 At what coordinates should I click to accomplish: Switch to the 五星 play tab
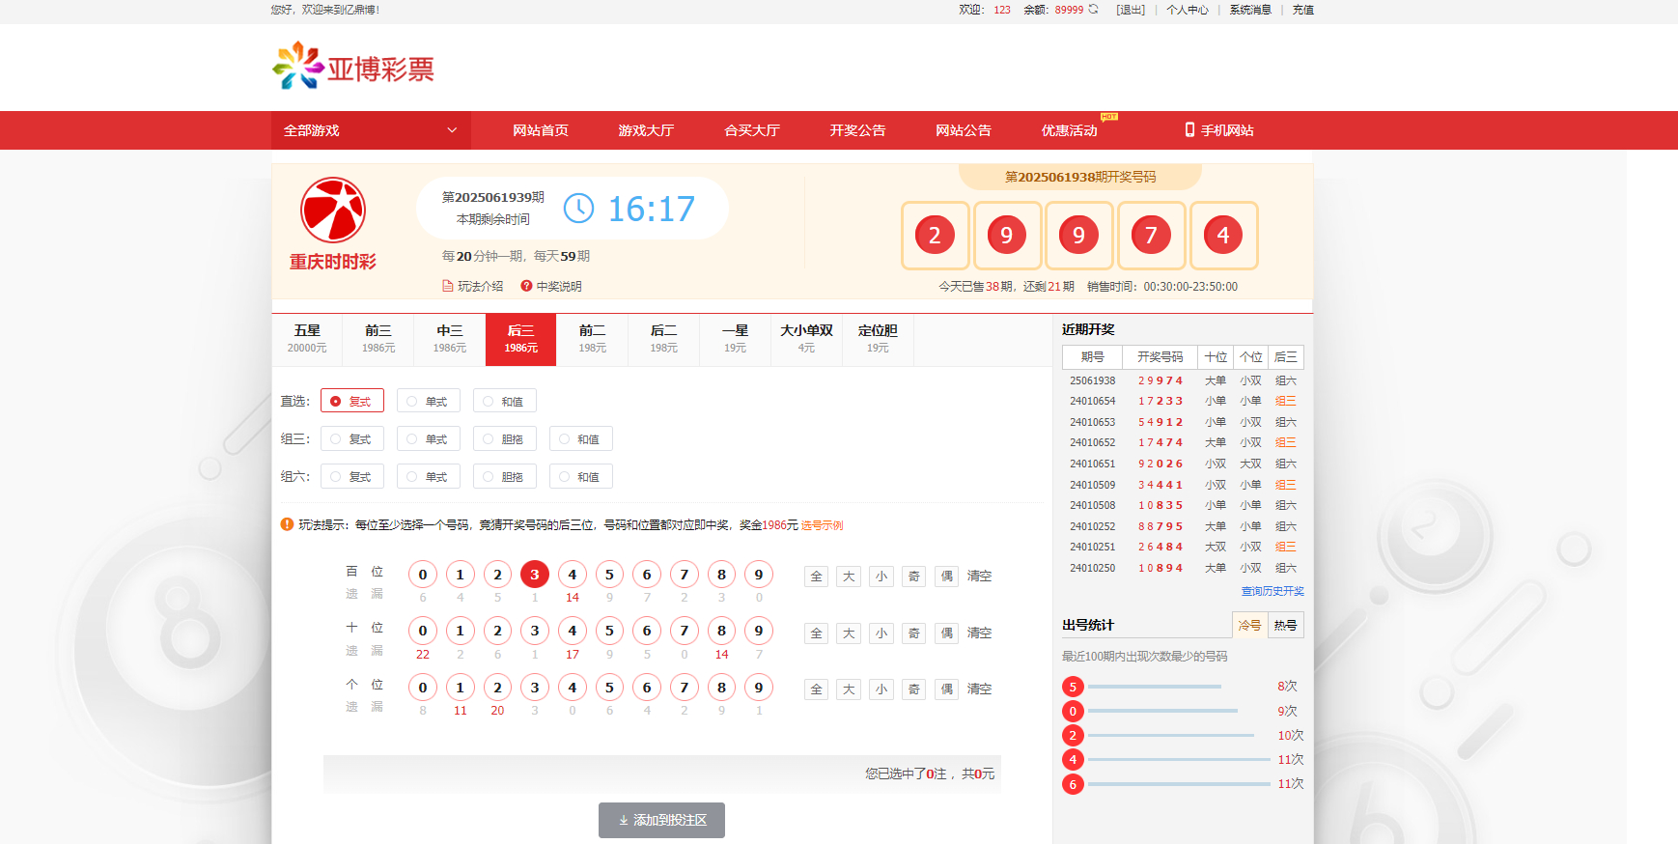[307, 339]
